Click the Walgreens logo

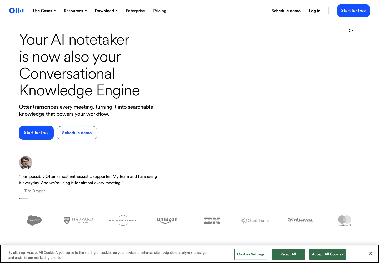coord(300,220)
